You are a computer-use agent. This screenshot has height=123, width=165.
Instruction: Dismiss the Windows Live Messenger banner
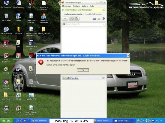tap(104, 10)
